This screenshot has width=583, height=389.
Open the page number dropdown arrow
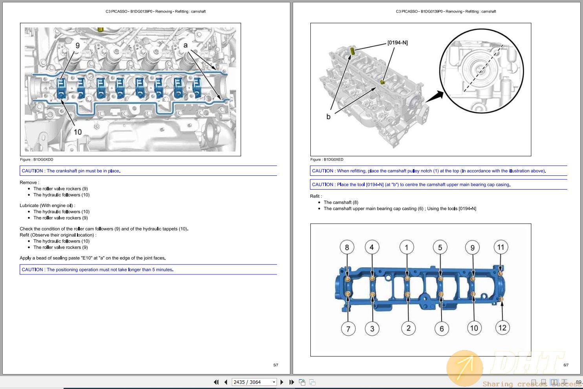point(274,382)
